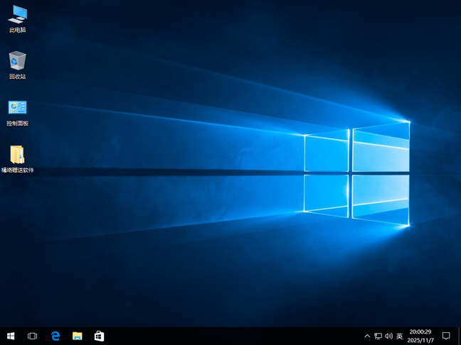Open the taskbar clock and calendar flyout
The image size is (461, 345).
coord(421,336)
